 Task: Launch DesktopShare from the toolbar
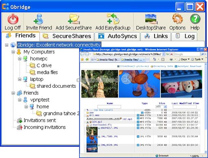[x=150, y=19]
